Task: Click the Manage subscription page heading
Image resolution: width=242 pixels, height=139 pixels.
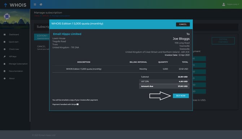Action: coord(48,13)
